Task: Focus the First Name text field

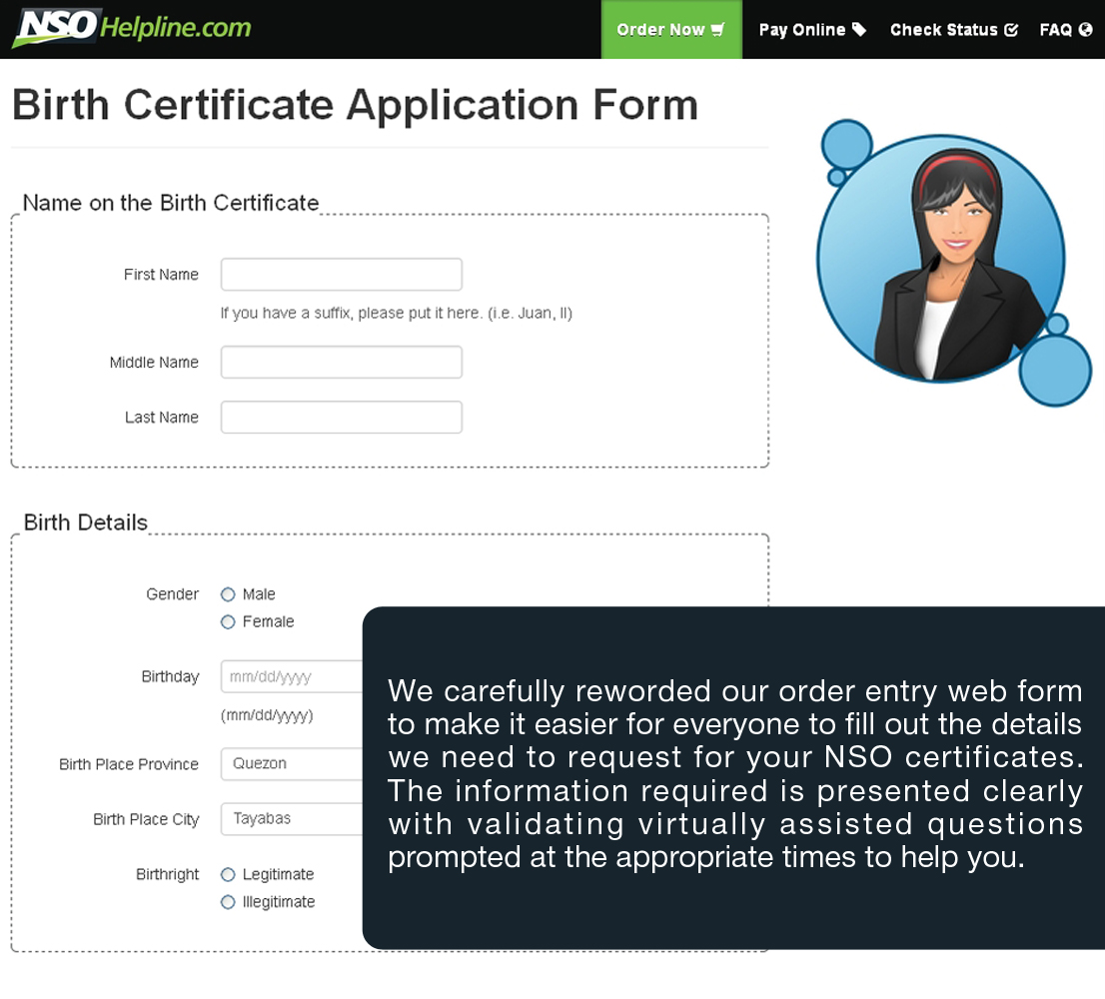Action: (341, 275)
